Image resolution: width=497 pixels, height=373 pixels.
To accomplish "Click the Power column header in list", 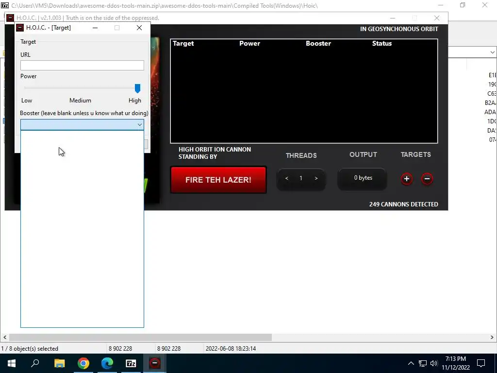I will coord(249,43).
